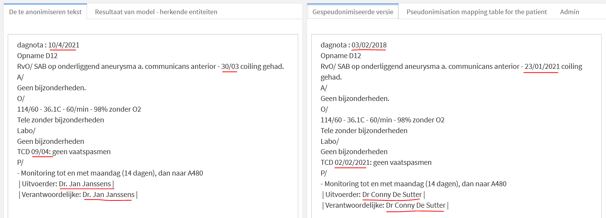Click the pseudonymised date 03/02/2018
606x218 pixels.
point(369,45)
